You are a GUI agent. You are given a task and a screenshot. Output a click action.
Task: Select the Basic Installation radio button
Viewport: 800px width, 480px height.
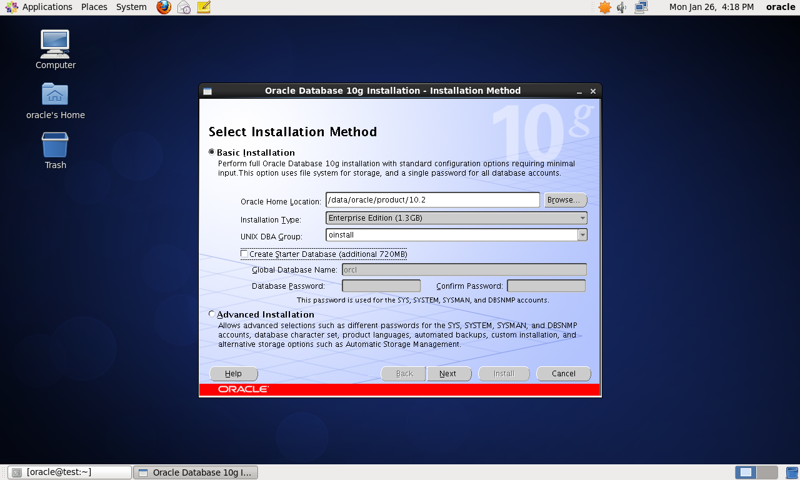pos(212,152)
